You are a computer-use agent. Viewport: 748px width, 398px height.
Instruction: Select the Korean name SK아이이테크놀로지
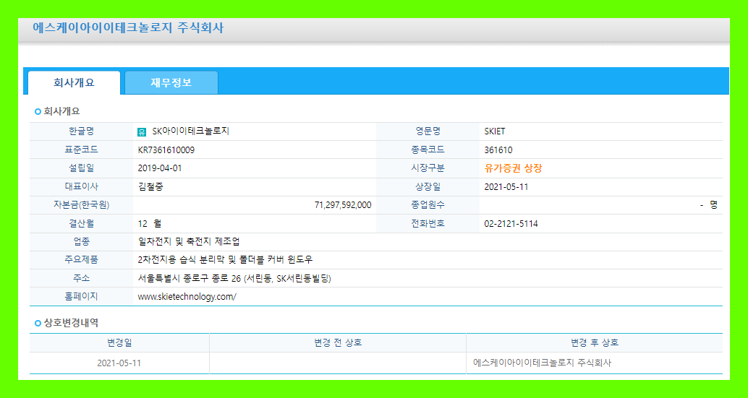pyautogui.click(x=191, y=131)
